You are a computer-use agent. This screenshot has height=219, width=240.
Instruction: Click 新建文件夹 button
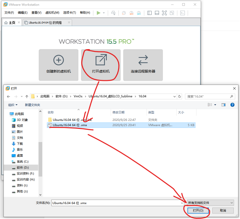point(33,105)
